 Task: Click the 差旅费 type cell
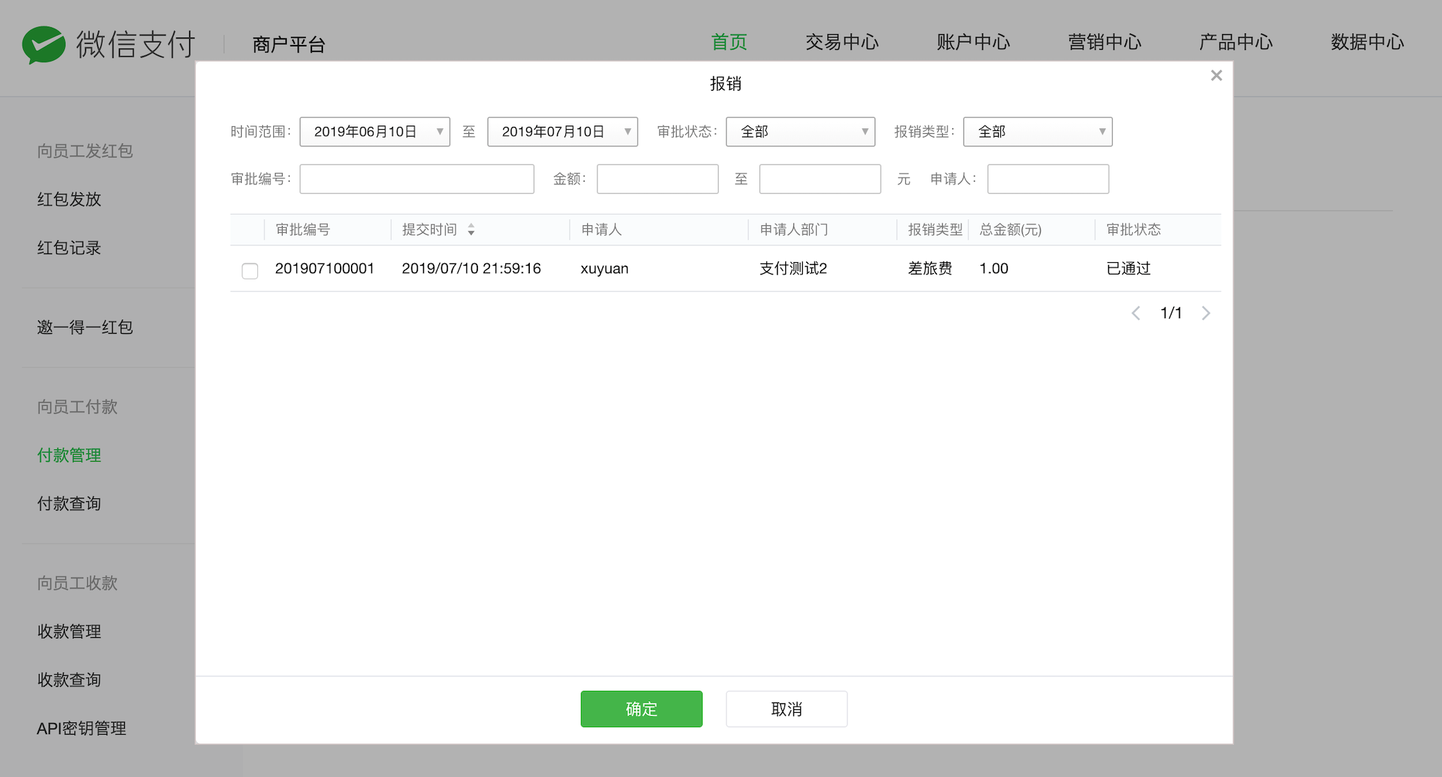[930, 268]
